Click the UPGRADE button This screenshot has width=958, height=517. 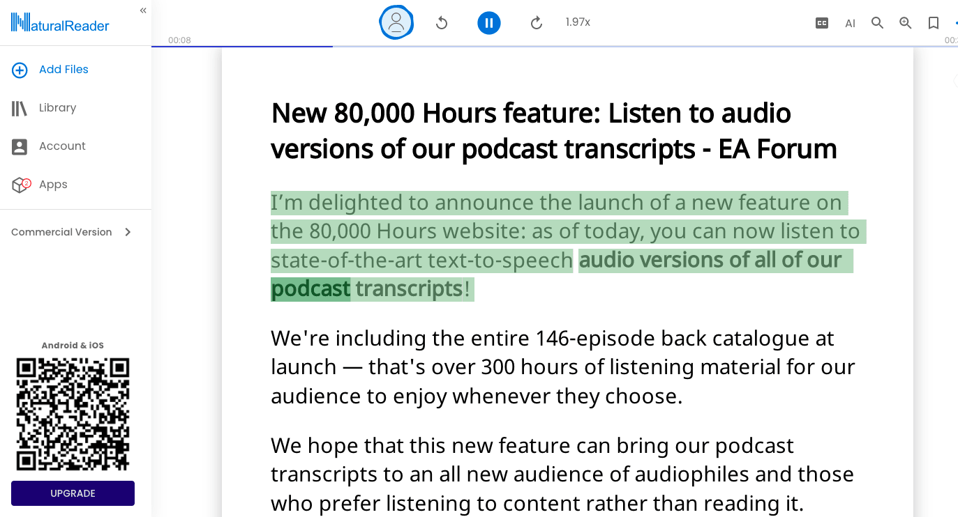[73, 493]
